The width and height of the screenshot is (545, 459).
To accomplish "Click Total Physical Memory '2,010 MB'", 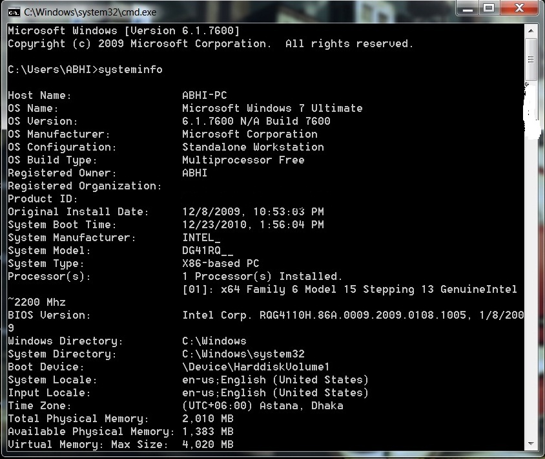I will point(208,419).
